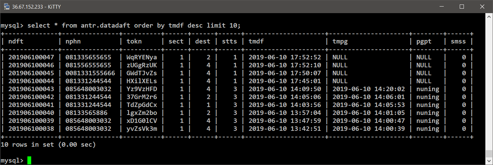Click the pgpt column header
This screenshot has width=493, height=165.
[424, 41]
